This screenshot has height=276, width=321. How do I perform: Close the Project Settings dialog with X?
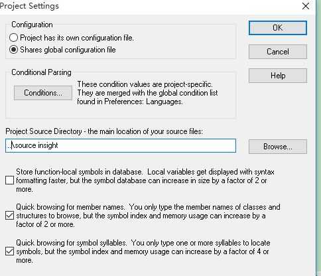click(306, 6)
